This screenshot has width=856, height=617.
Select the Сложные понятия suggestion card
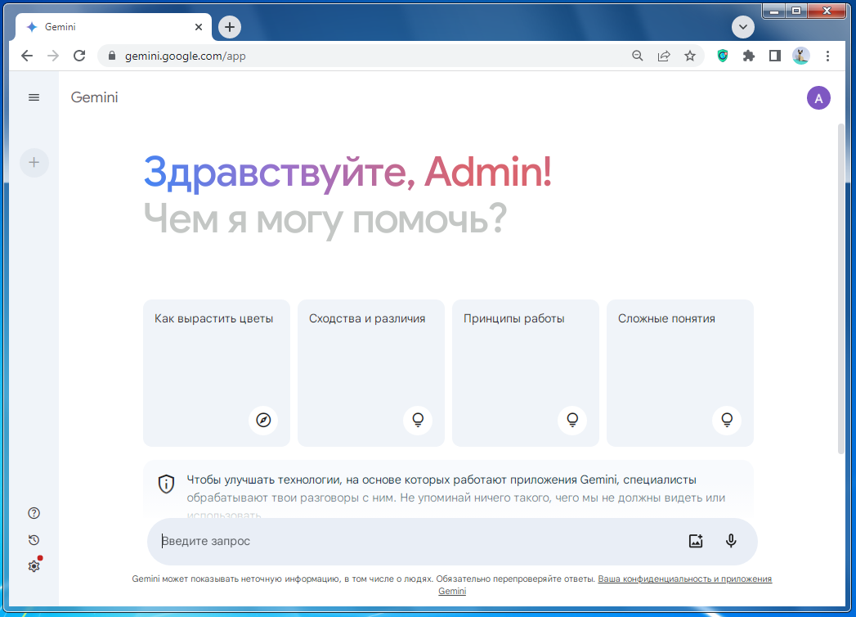[680, 372]
